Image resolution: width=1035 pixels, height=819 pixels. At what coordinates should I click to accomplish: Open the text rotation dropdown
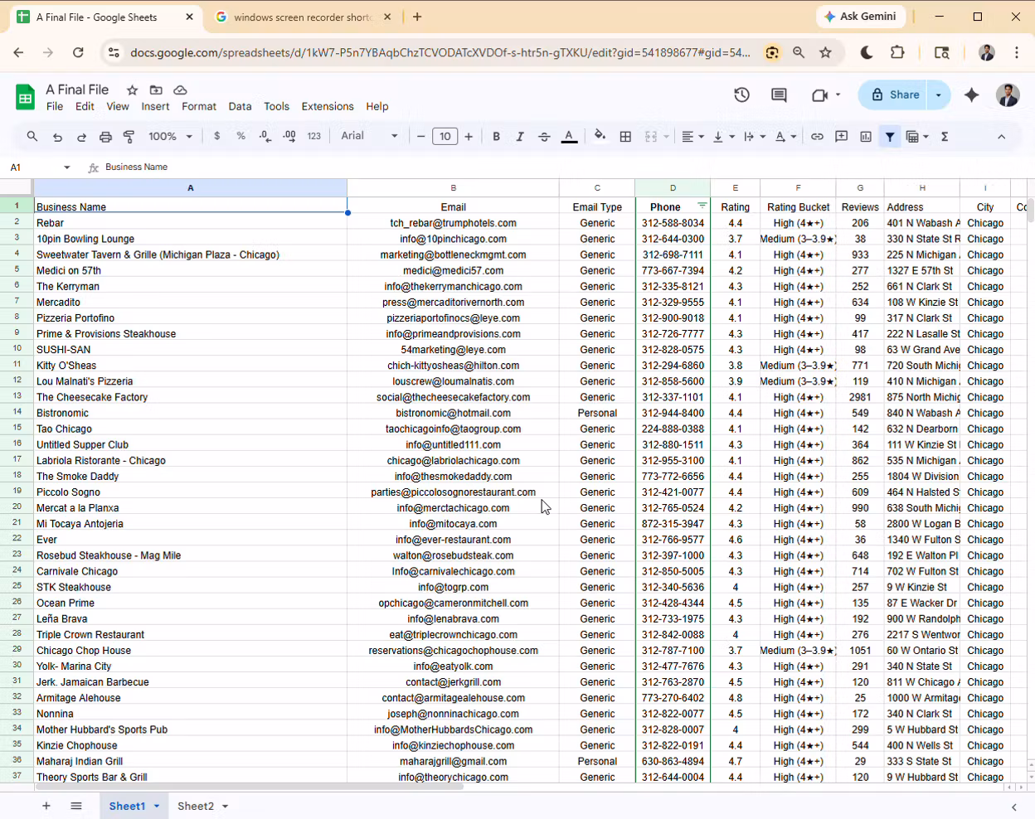(785, 137)
